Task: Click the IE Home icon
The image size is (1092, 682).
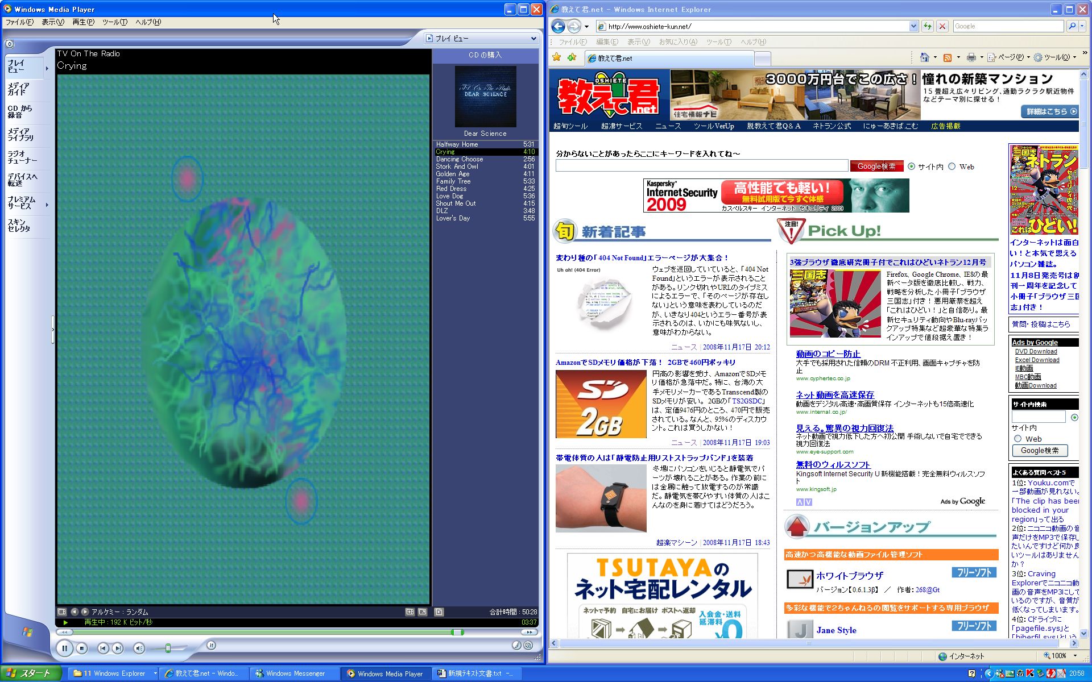Action: 925,57
